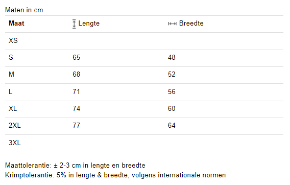Click the Maattolerantie note text
Image resolution: width=290 pixels, height=185 pixels.
coord(75,166)
